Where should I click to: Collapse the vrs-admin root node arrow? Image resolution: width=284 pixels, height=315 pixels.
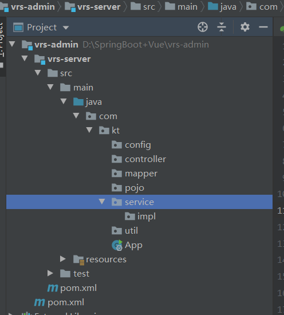click(x=12, y=44)
